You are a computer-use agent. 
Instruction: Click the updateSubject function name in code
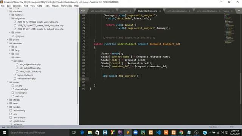127,44
